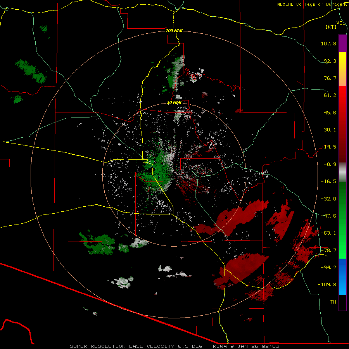Image resolution: width=349 pixels, height=349 pixels.
Task: Click the yellow-orange segment of the color bar
Action: (342, 69)
